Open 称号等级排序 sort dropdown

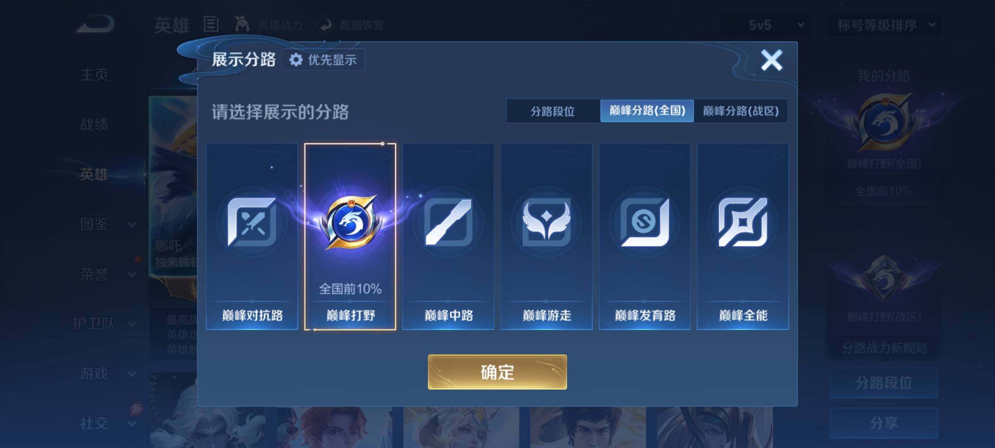[x=884, y=25]
